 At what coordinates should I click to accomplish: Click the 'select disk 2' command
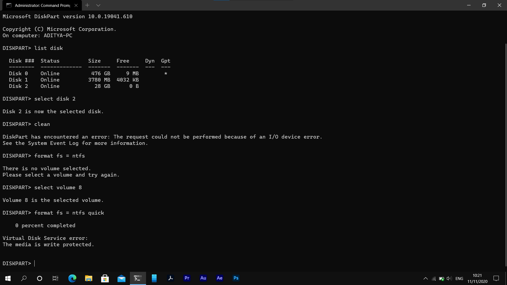(55, 99)
